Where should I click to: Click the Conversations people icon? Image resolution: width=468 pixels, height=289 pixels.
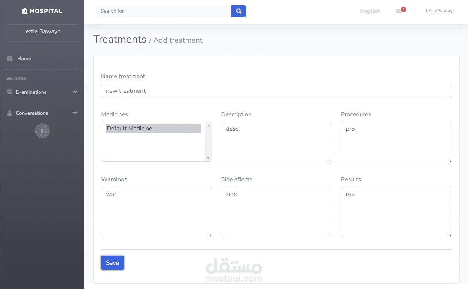click(x=10, y=113)
